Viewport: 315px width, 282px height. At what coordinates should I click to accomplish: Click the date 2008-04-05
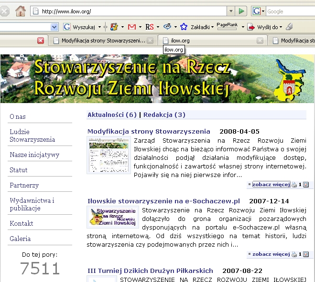point(239,132)
